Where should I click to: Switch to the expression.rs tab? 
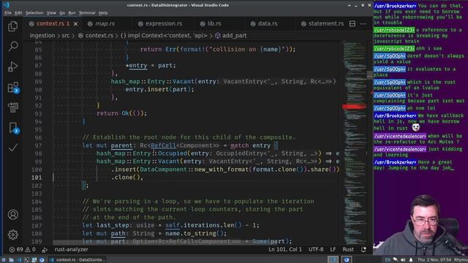click(164, 23)
